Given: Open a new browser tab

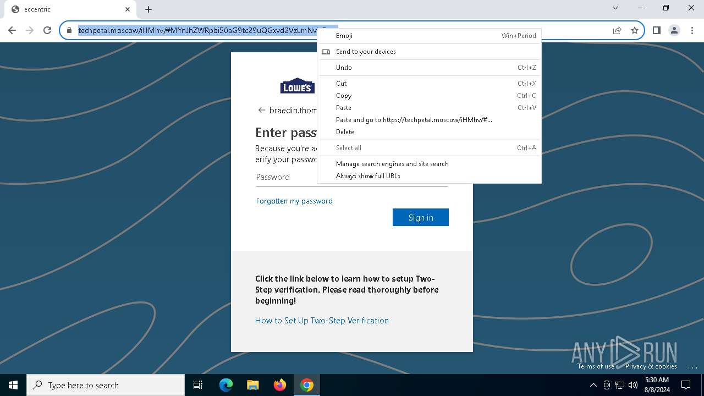Looking at the screenshot, I should [148, 9].
